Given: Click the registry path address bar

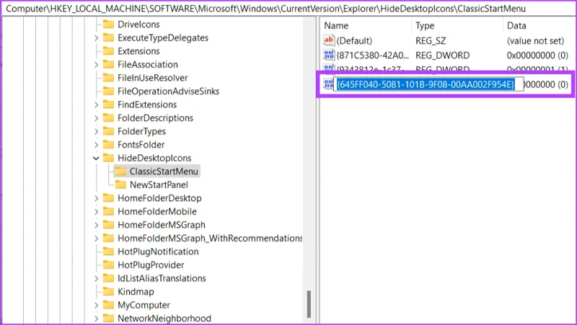Looking at the screenshot, I should 288,8.
